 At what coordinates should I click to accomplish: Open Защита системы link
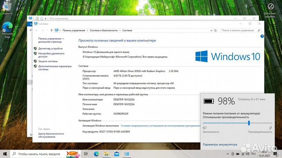coord(48,61)
